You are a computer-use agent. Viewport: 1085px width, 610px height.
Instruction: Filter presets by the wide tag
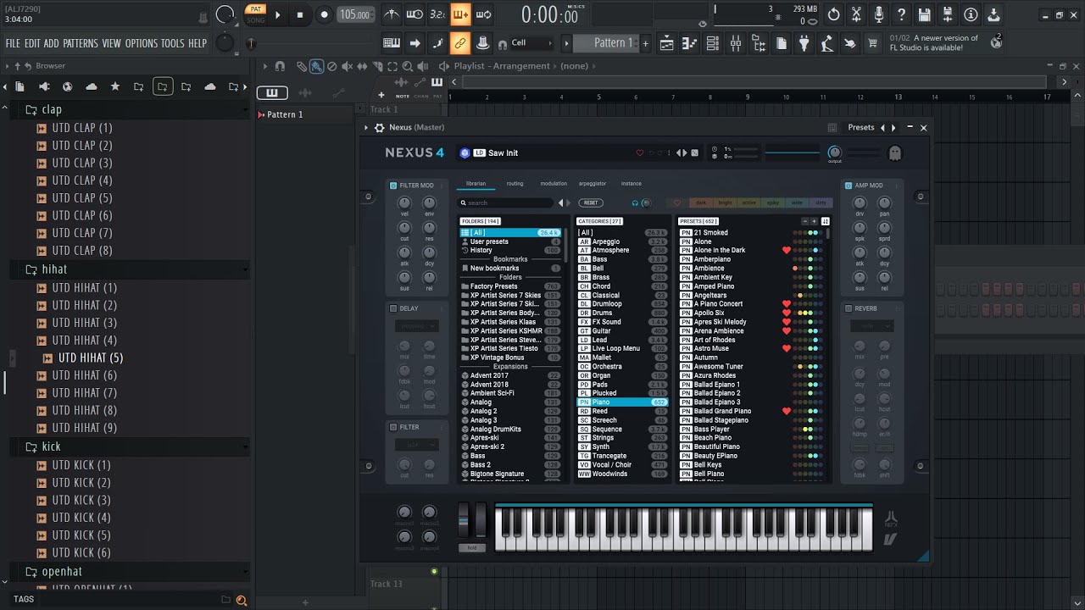797,203
